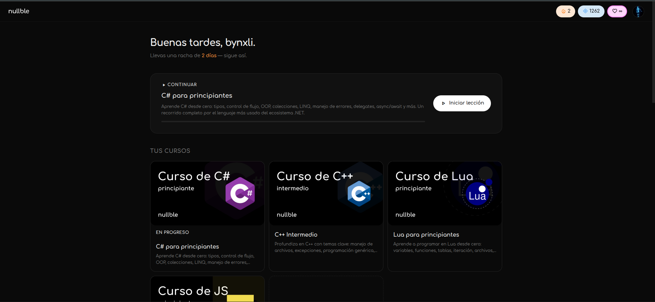This screenshot has height=302, width=655.
Task: Open the streak flame counter showing 2
Action: coord(565,11)
